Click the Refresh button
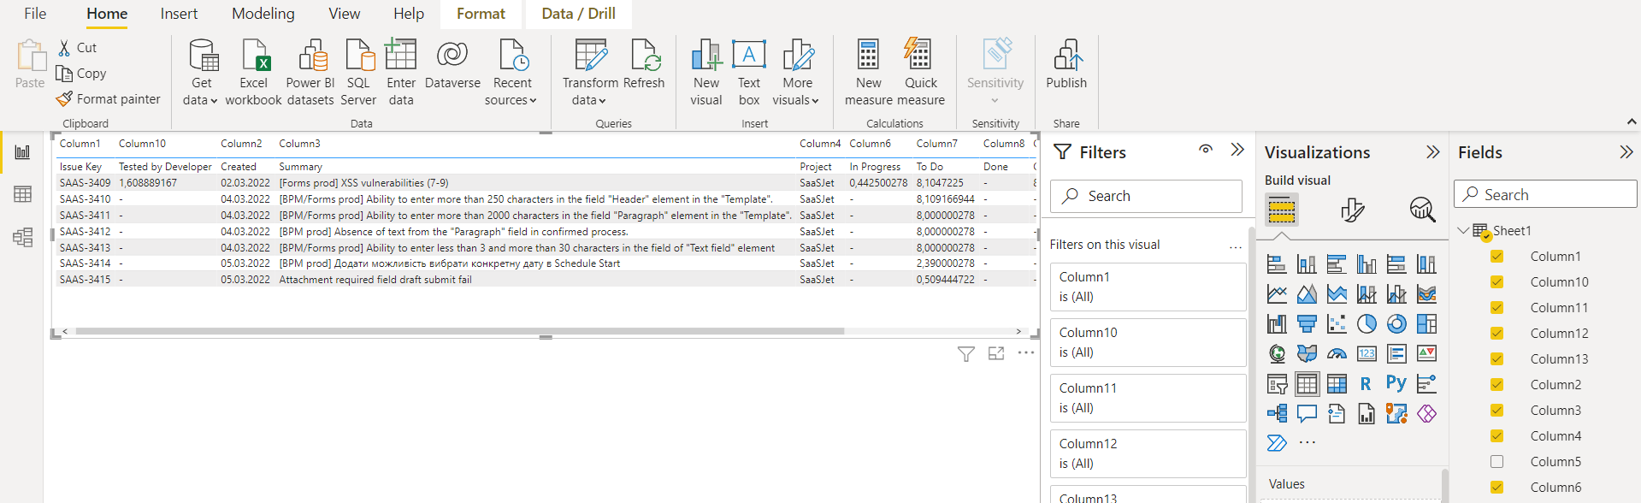Screen dimensions: 1641x503 [644, 65]
